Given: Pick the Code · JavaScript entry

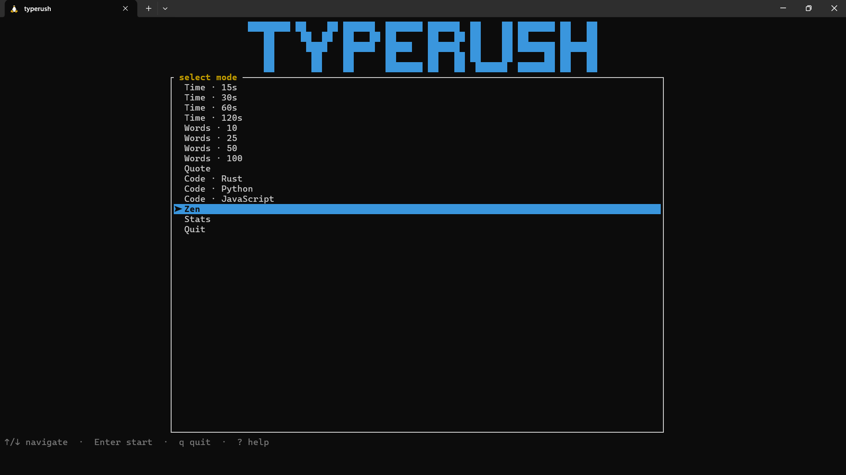Looking at the screenshot, I should [x=229, y=199].
